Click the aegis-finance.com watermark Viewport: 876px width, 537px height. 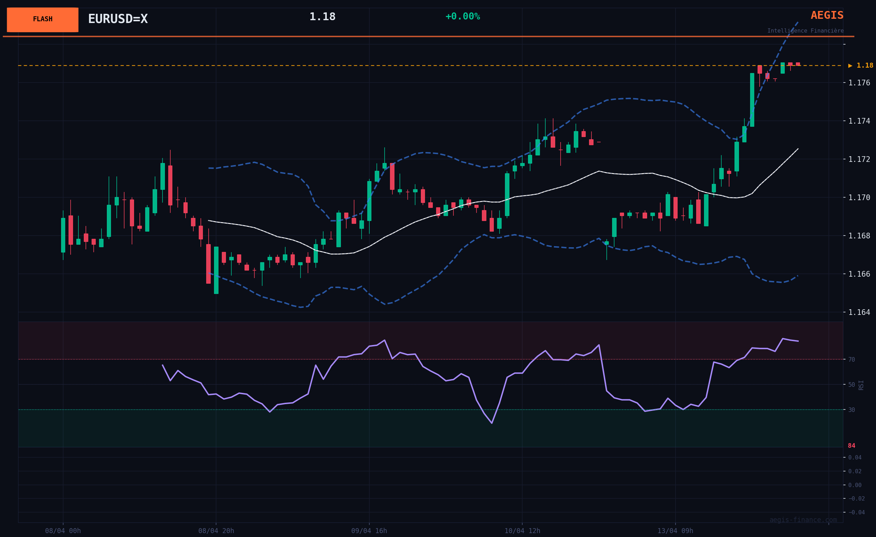click(x=803, y=520)
